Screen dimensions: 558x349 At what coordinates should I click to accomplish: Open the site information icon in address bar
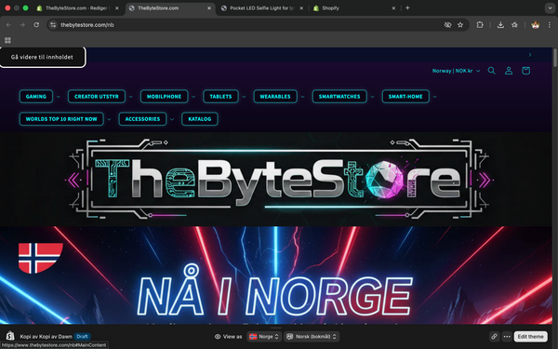point(53,25)
